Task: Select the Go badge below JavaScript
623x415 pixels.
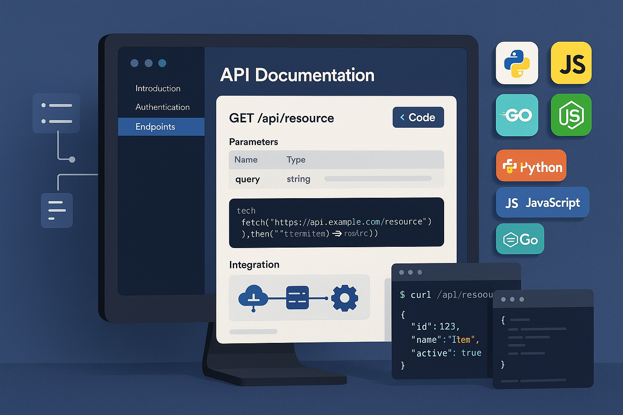Action: click(520, 239)
